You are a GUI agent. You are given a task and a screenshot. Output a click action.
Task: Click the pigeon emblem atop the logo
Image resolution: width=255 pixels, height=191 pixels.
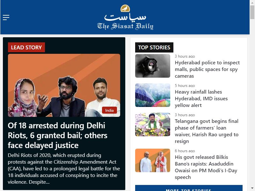tap(125, 8)
